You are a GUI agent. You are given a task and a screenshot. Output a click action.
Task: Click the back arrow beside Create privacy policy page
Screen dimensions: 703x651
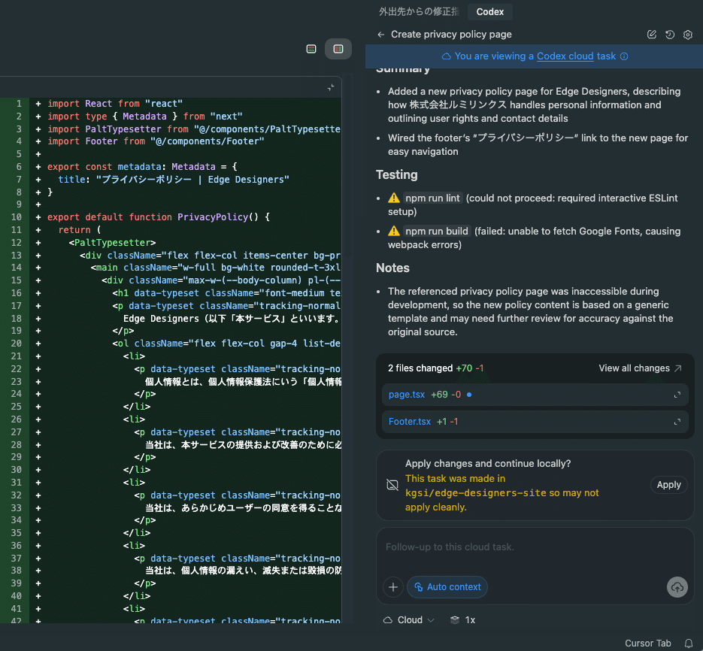(x=381, y=35)
